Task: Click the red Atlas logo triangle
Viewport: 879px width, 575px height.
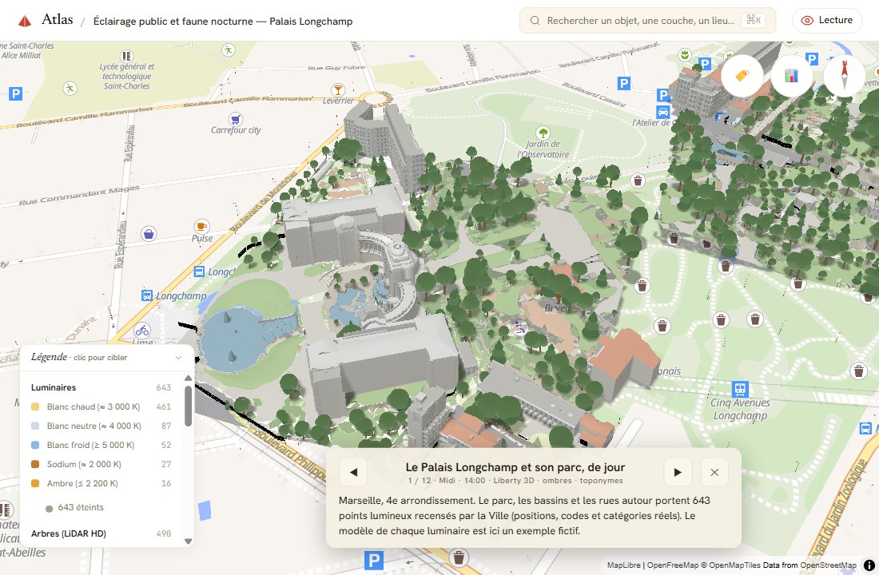Action: (x=25, y=22)
